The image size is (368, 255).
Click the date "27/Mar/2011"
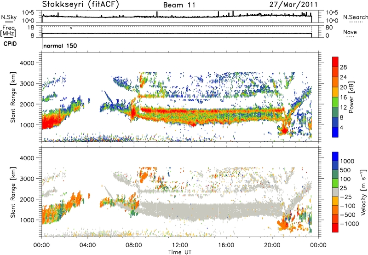(x=293, y=5)
